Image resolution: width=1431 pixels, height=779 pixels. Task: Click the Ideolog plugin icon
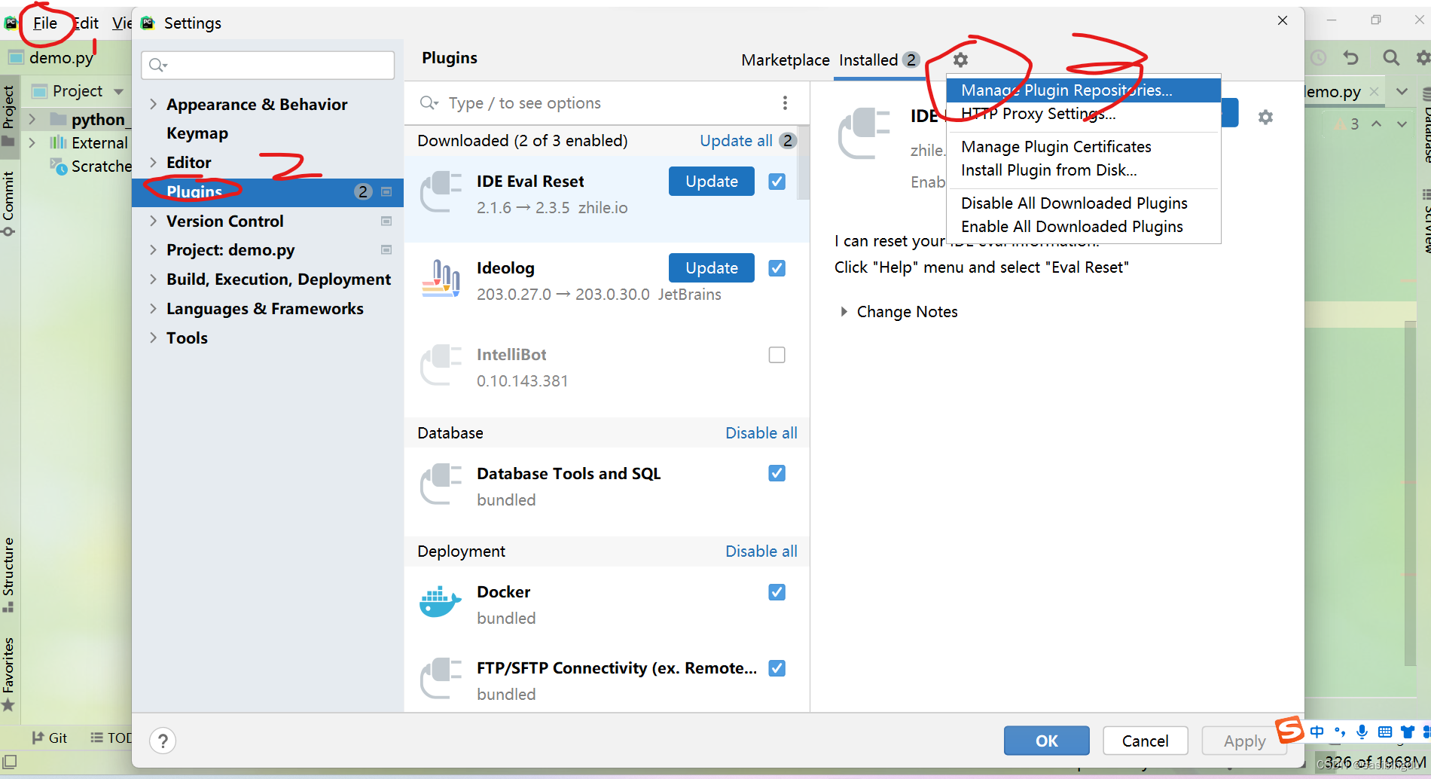[441, 279]
